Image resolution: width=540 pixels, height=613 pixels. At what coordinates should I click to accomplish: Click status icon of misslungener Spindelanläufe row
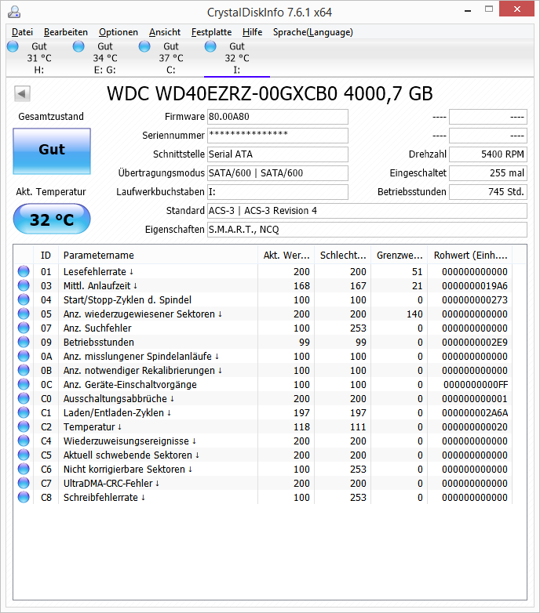click(24, 356)
